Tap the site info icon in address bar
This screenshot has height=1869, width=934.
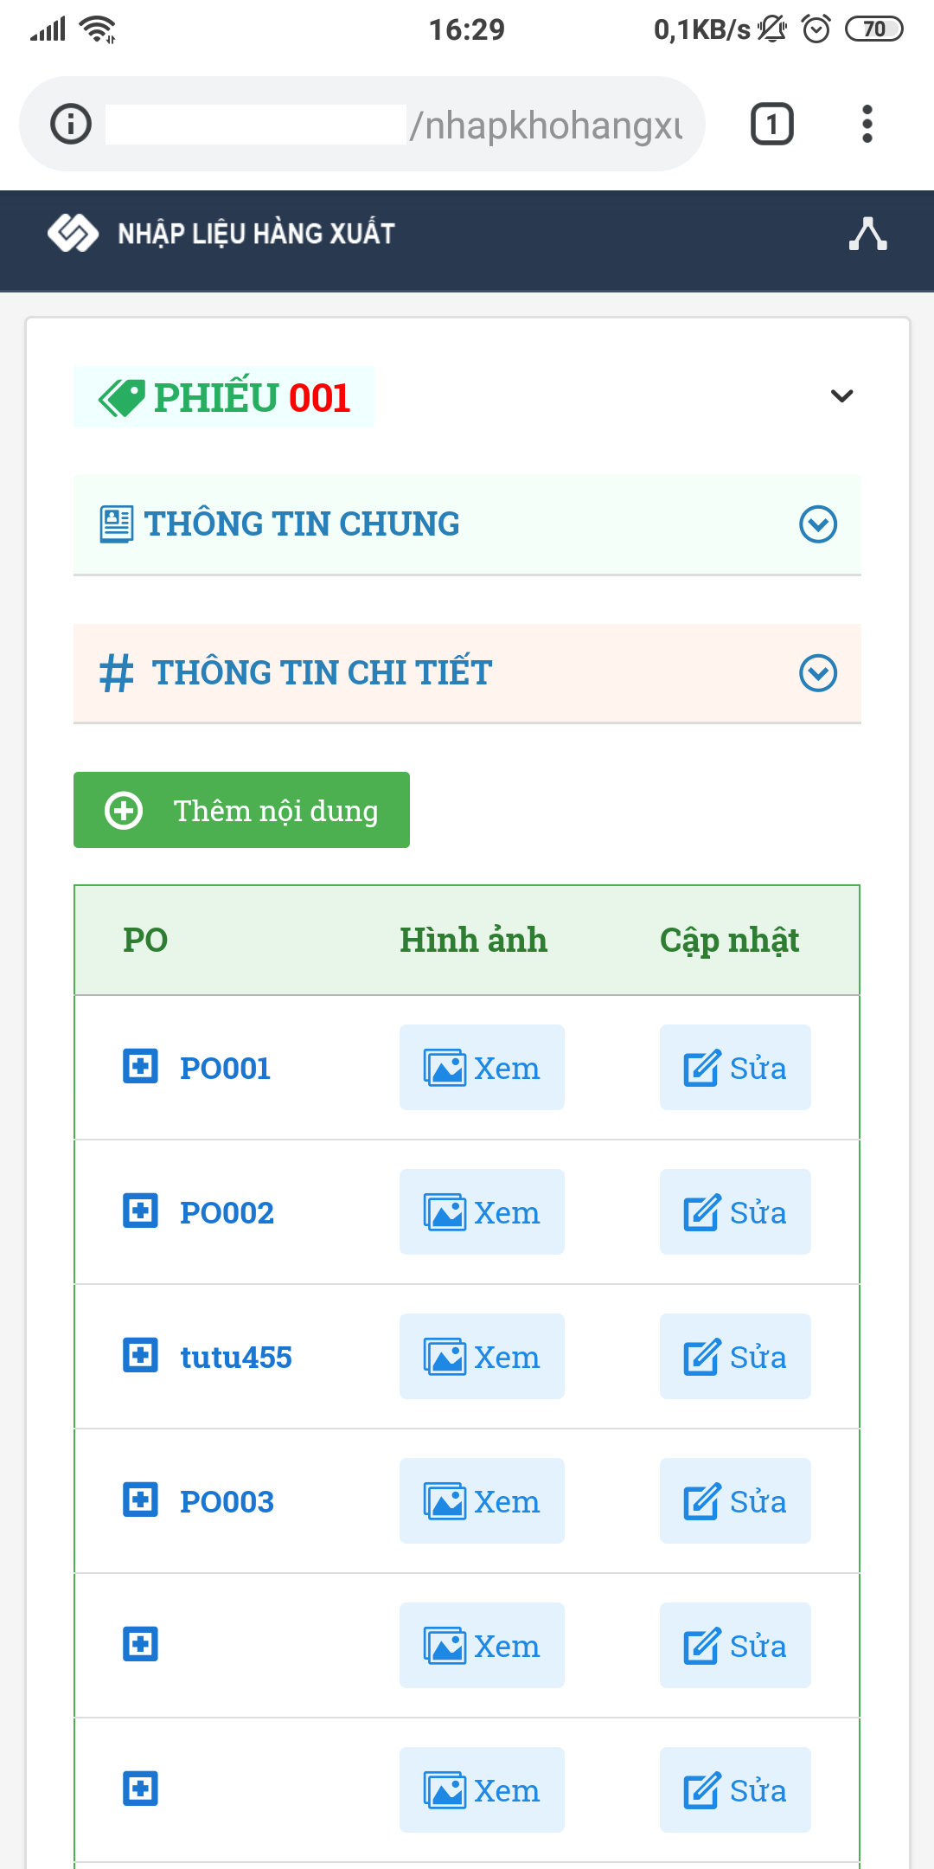[x=71, y=124]
